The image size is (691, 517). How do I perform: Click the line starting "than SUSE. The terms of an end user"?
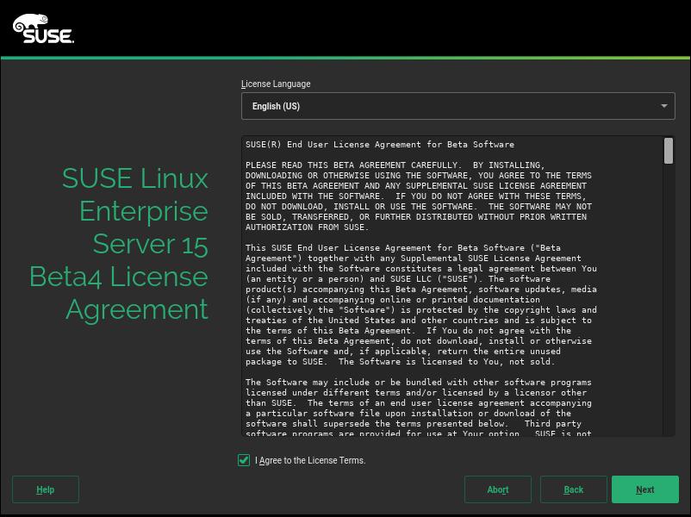click(x=418, y=403)
